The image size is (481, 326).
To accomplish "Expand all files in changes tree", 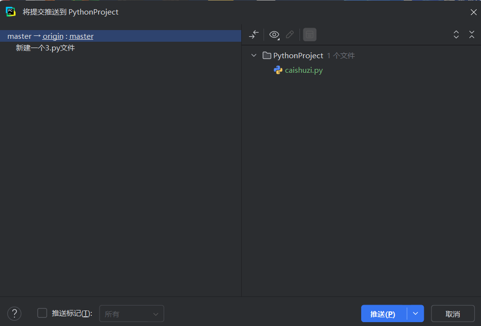I will tap(456, 34).
